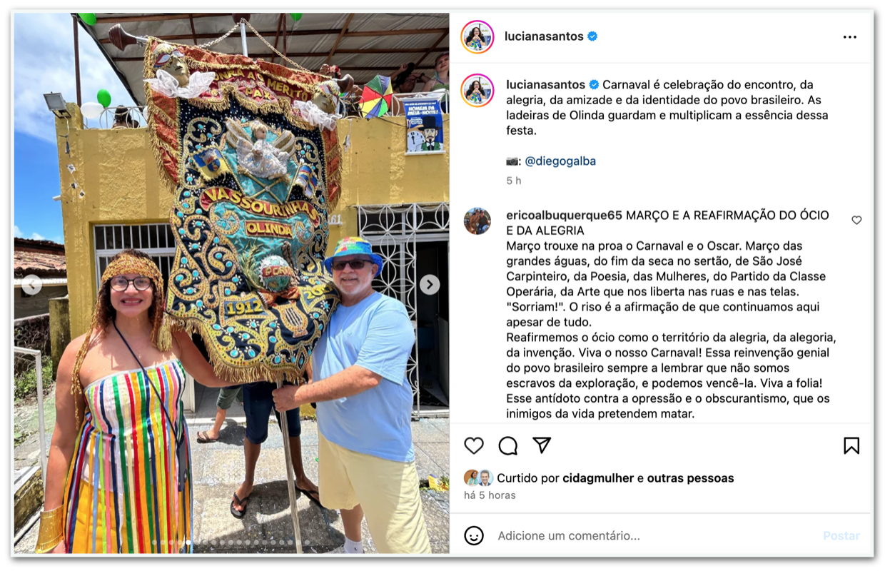Open the @diegogalba mention link
The image size is (885, 571).
click(560, 161)
